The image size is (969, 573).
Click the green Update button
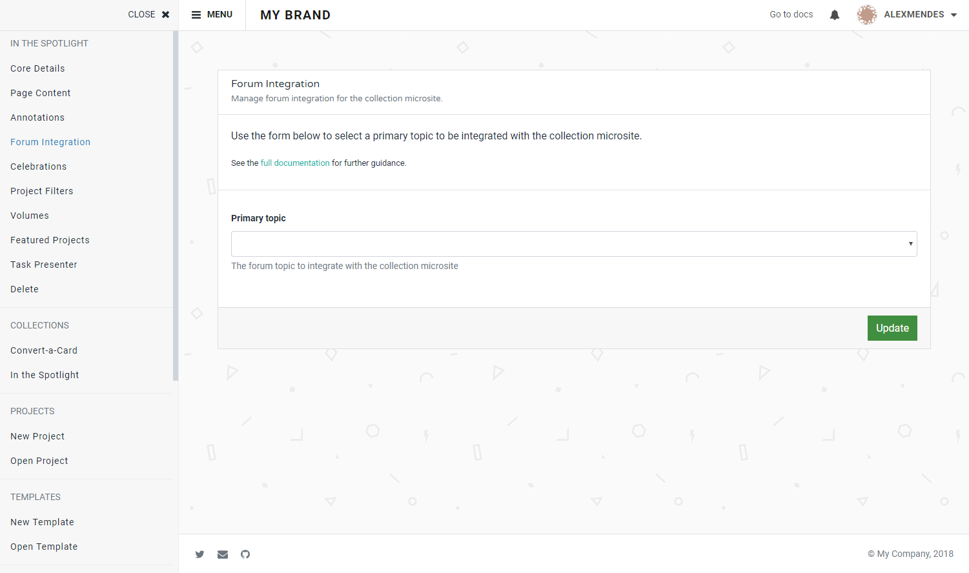tap(892, 328)
